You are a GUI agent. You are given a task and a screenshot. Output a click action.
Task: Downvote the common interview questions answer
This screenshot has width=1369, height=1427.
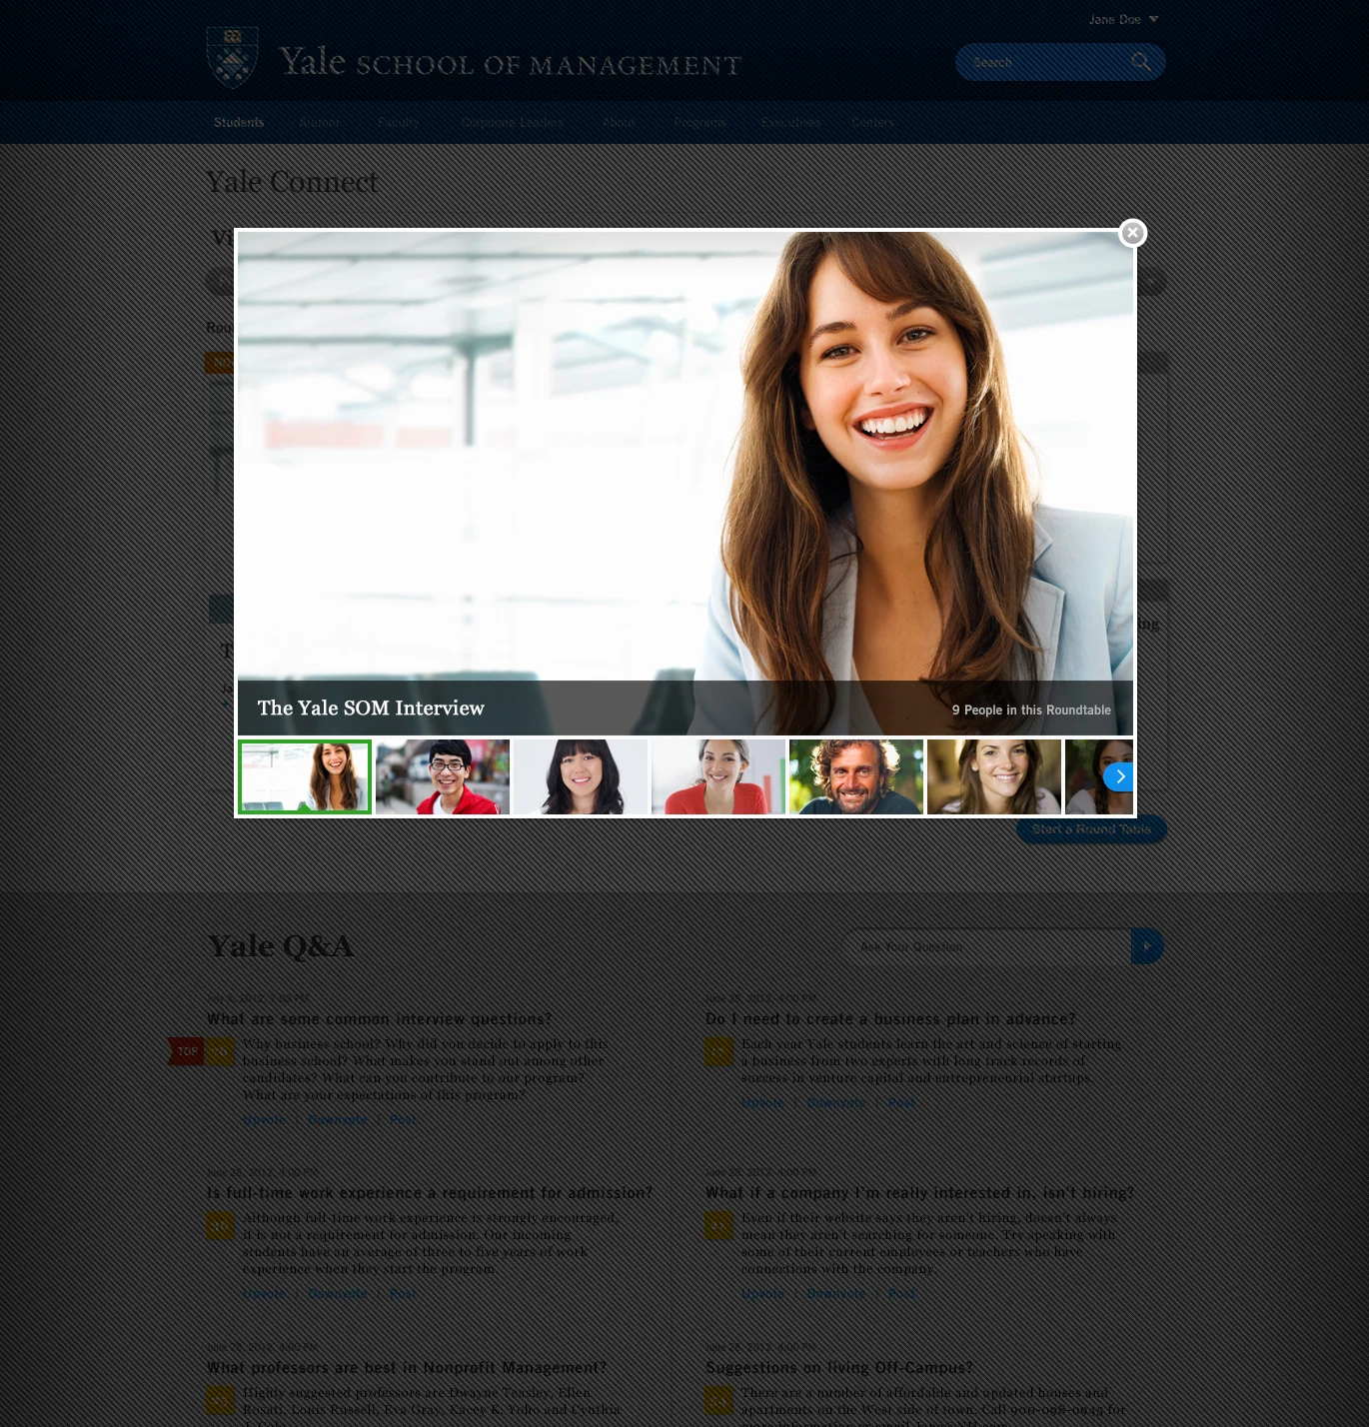tap(337, 1120)
